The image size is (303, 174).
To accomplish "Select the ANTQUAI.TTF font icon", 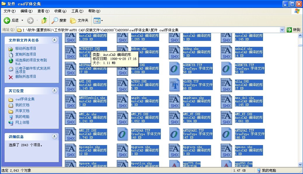I will 226,134.
